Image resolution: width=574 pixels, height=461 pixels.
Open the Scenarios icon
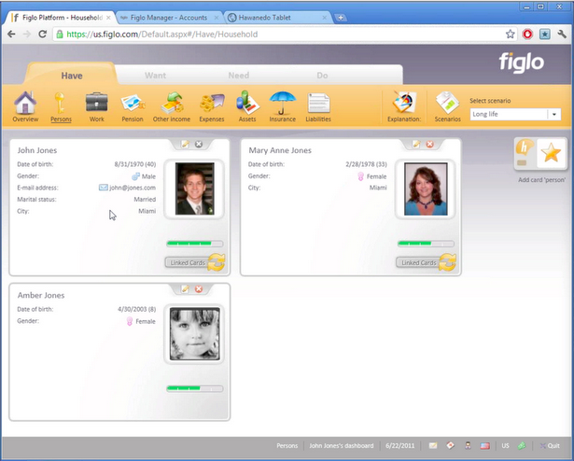[447, 106]
